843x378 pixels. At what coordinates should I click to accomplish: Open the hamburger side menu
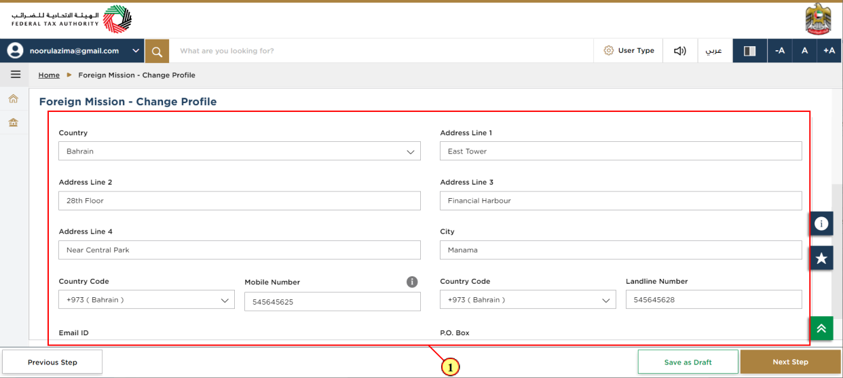[x=15, y=75]
